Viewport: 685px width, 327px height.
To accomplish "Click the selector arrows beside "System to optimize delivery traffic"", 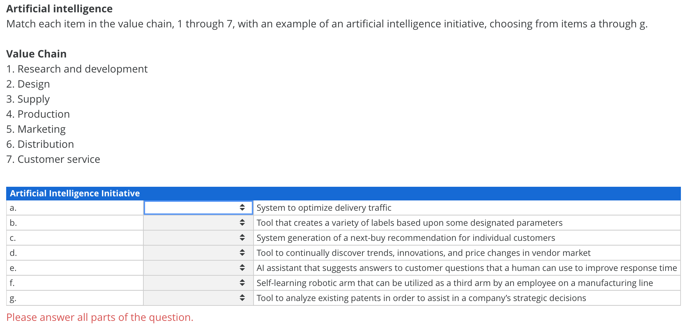I will pyautogui.click(x=243, y=207).
